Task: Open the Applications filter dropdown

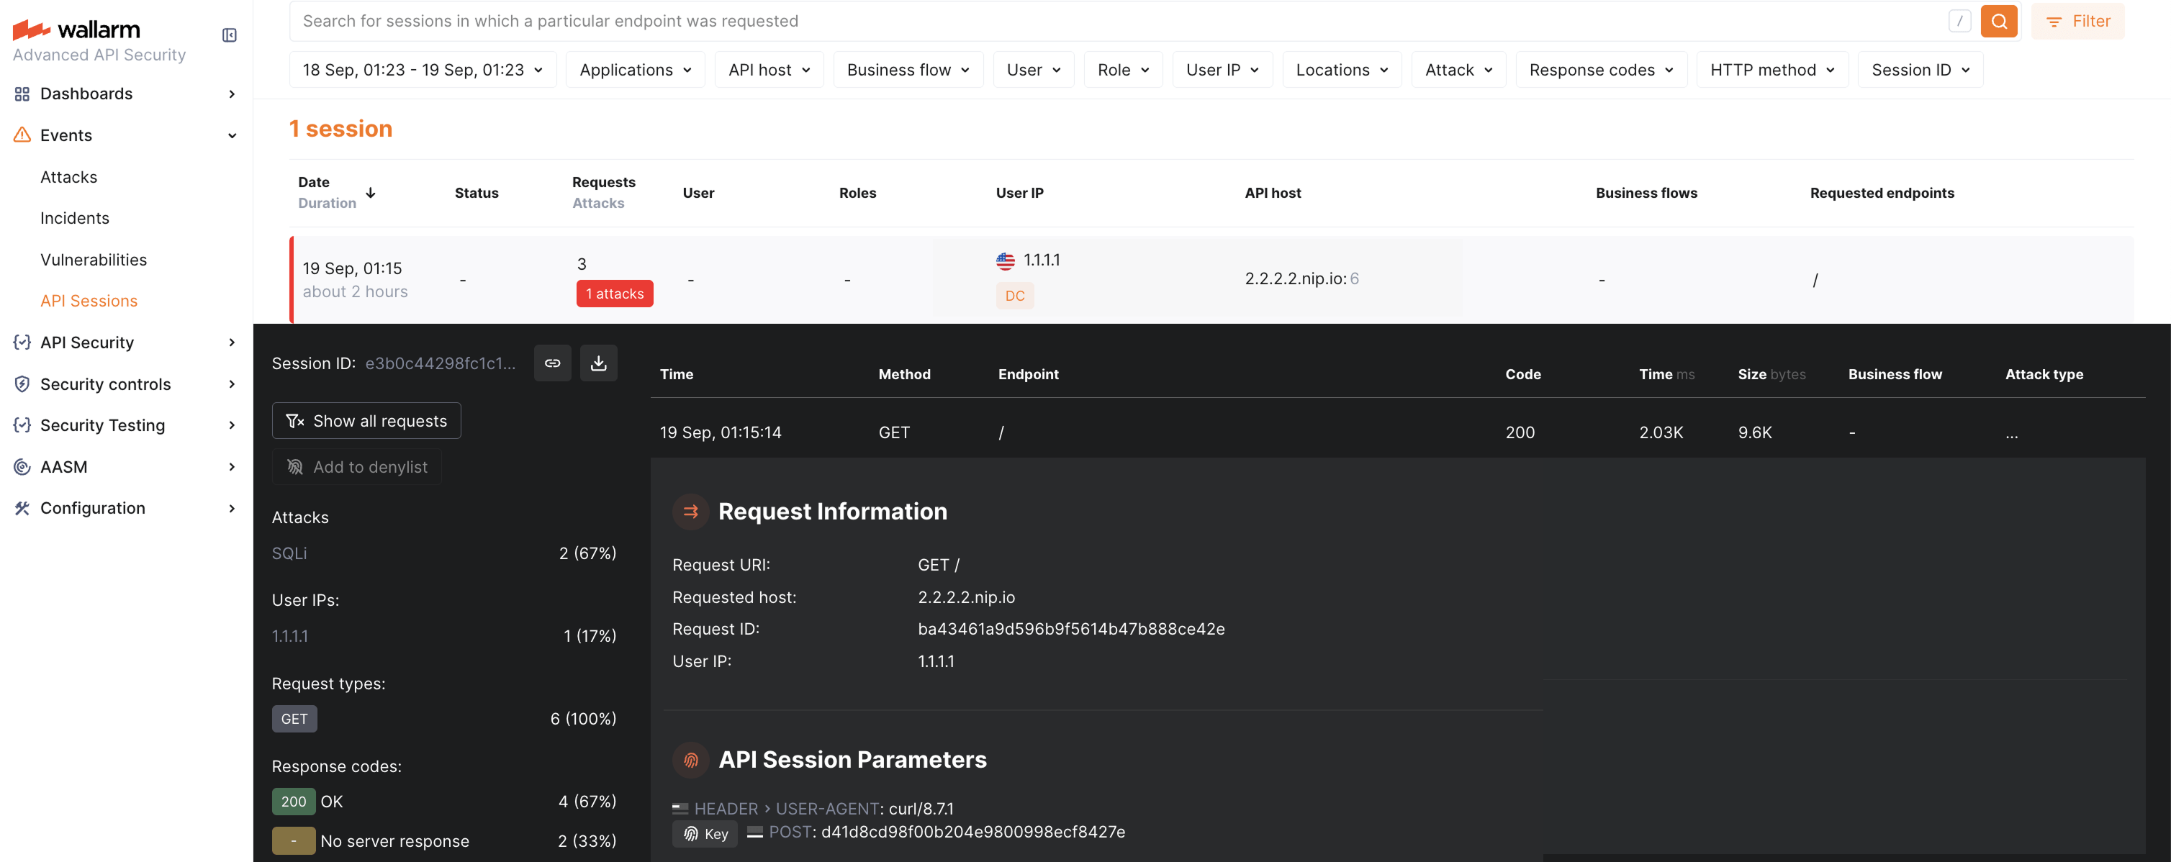Action: pos(636,69)
